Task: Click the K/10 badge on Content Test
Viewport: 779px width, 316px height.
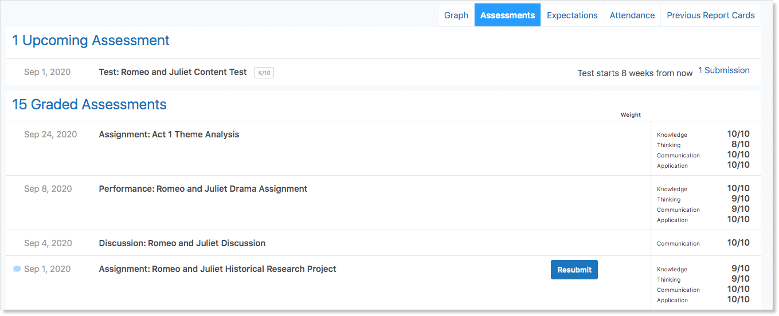Action: (264, 73)
